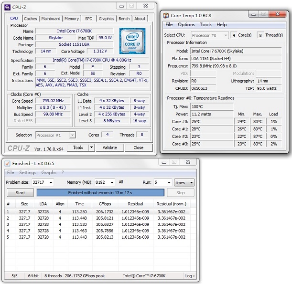Click the Core Voltage value 1.312 V

[100, 51]
